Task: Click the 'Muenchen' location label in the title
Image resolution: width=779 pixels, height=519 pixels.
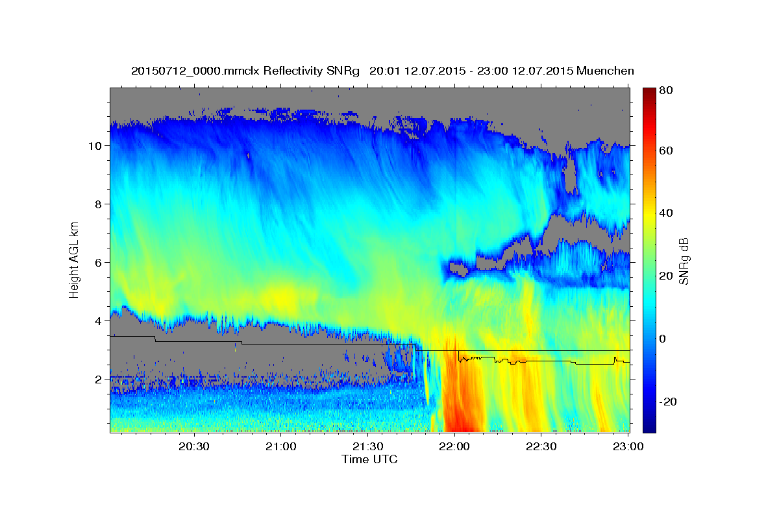Action: [x=604, y=71]
